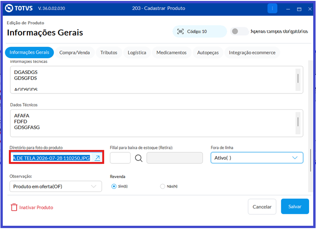Viewport: 316px width, 229px height.
Task: Open the Compra/Venda tab
Action: [74, 53]
